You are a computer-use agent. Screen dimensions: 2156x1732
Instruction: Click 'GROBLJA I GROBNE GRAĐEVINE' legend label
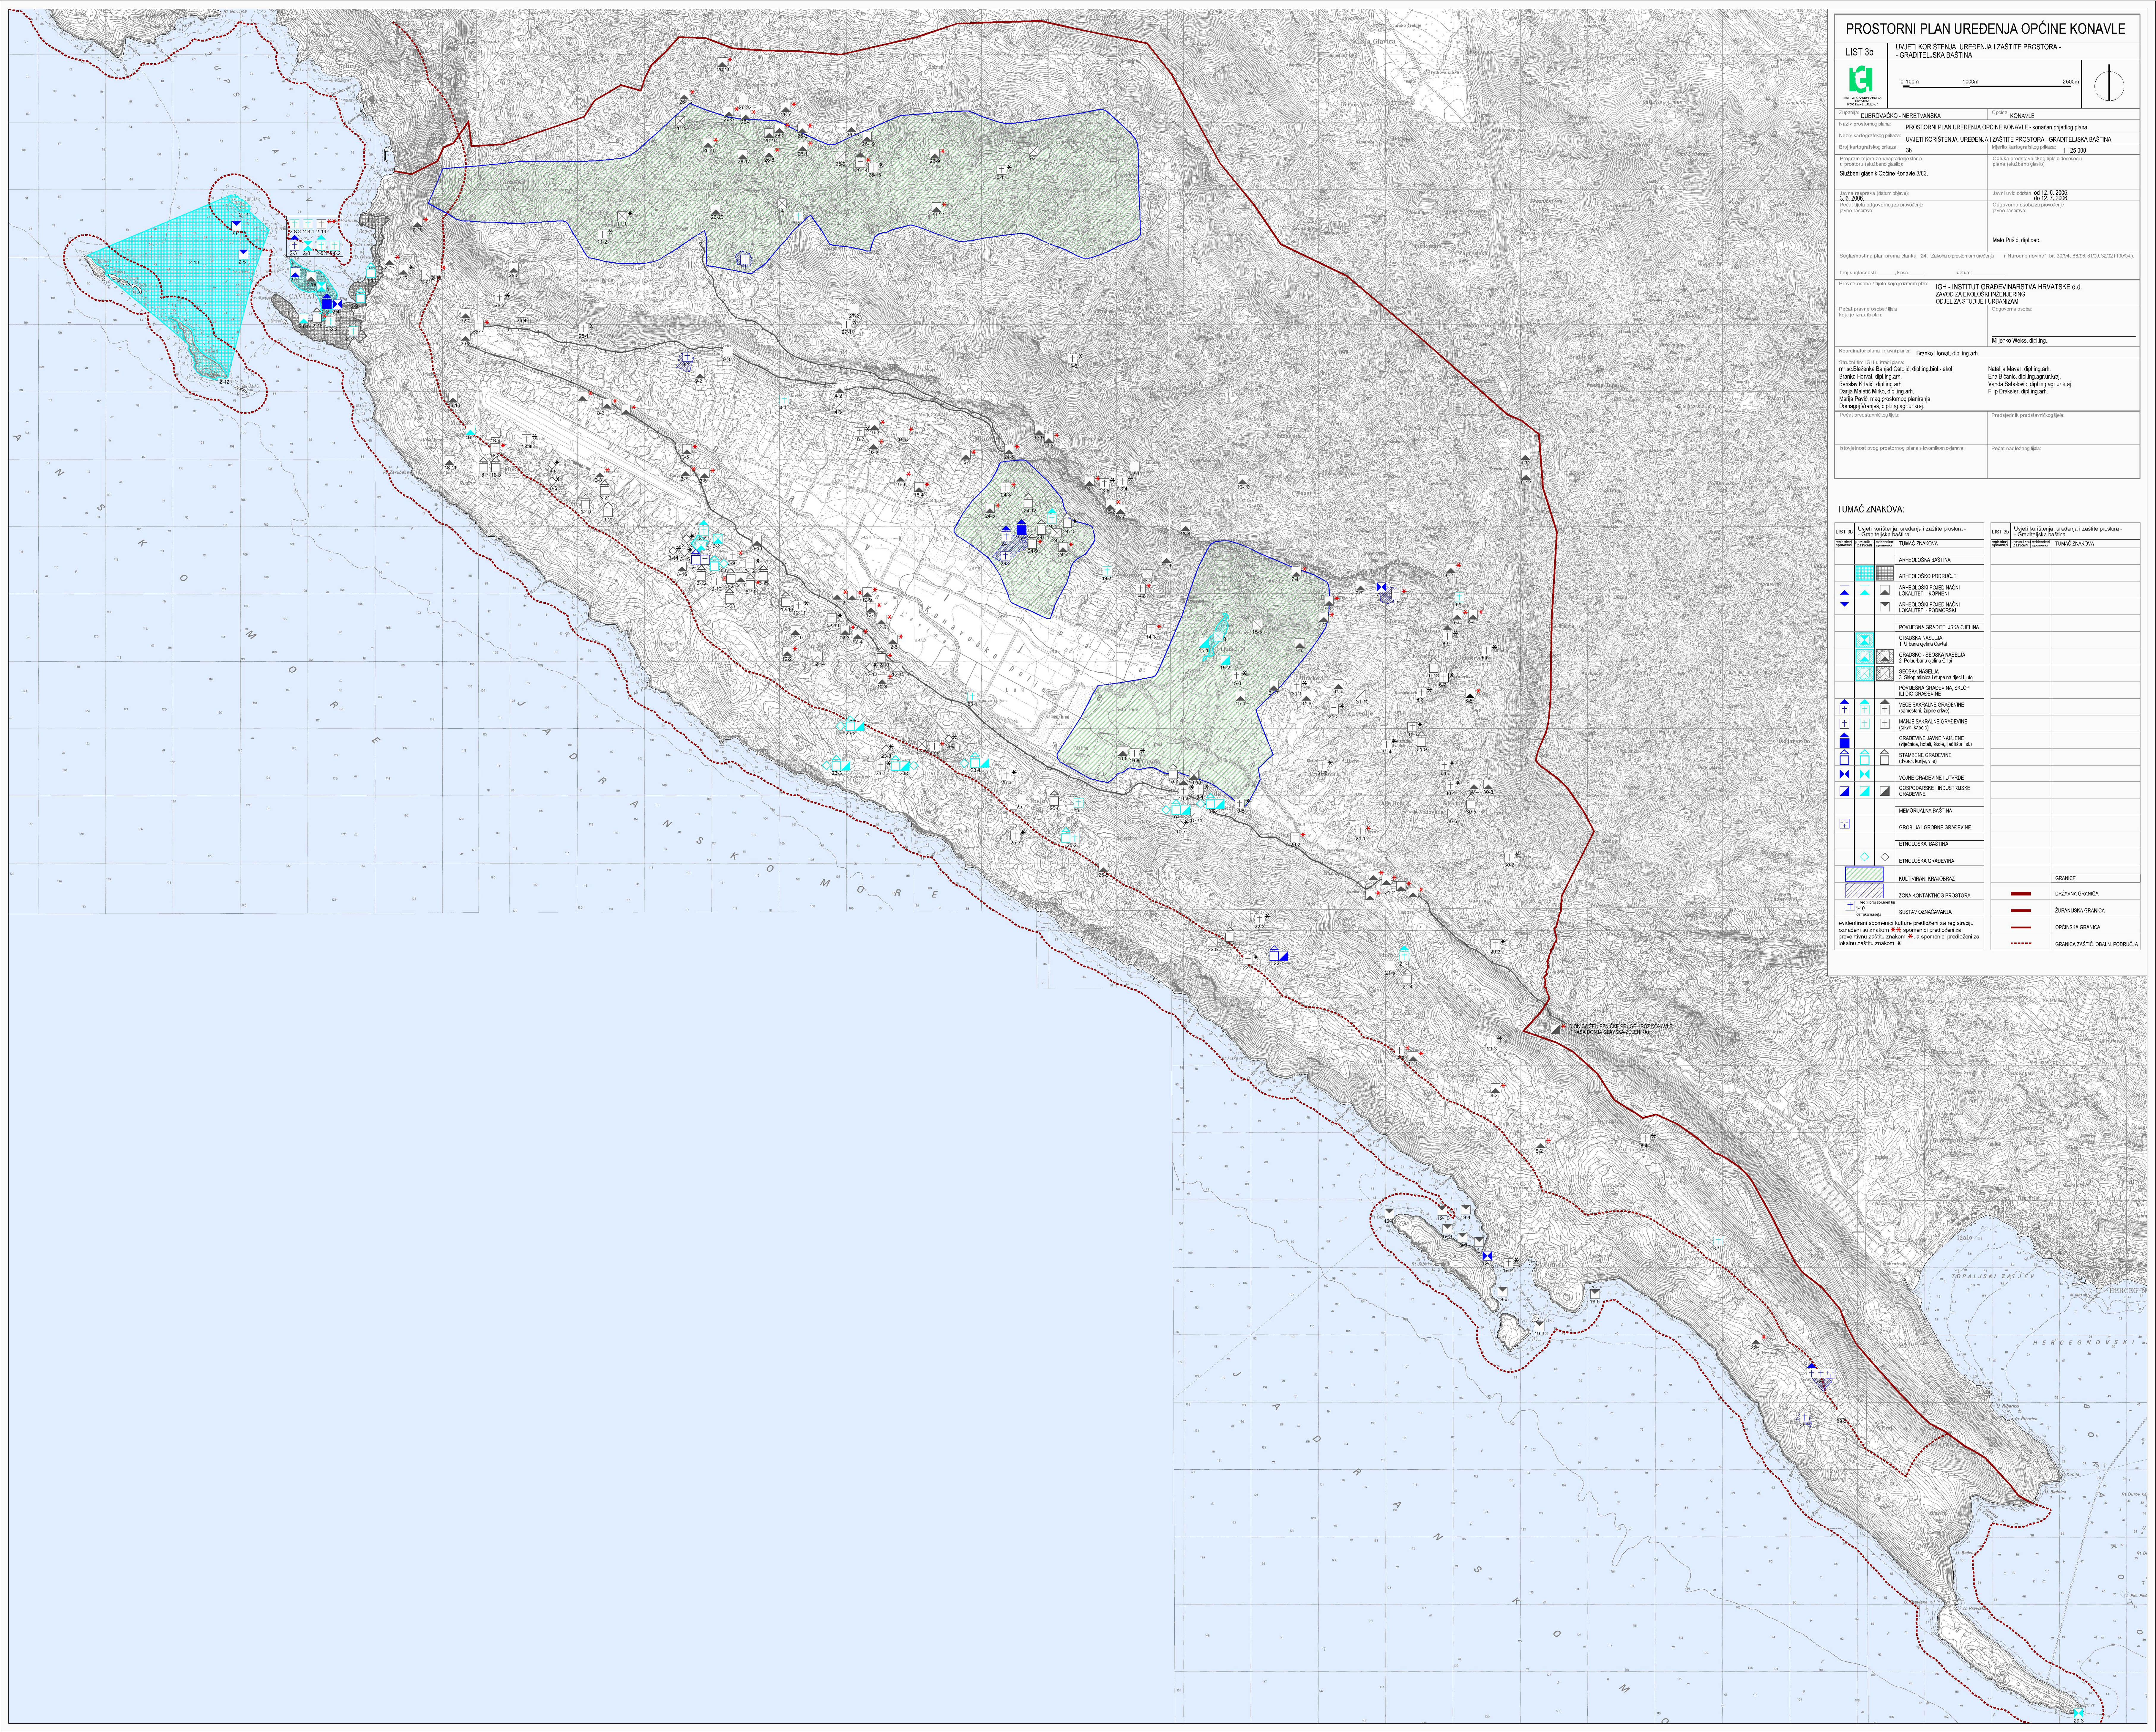[x=1935, y=828]
